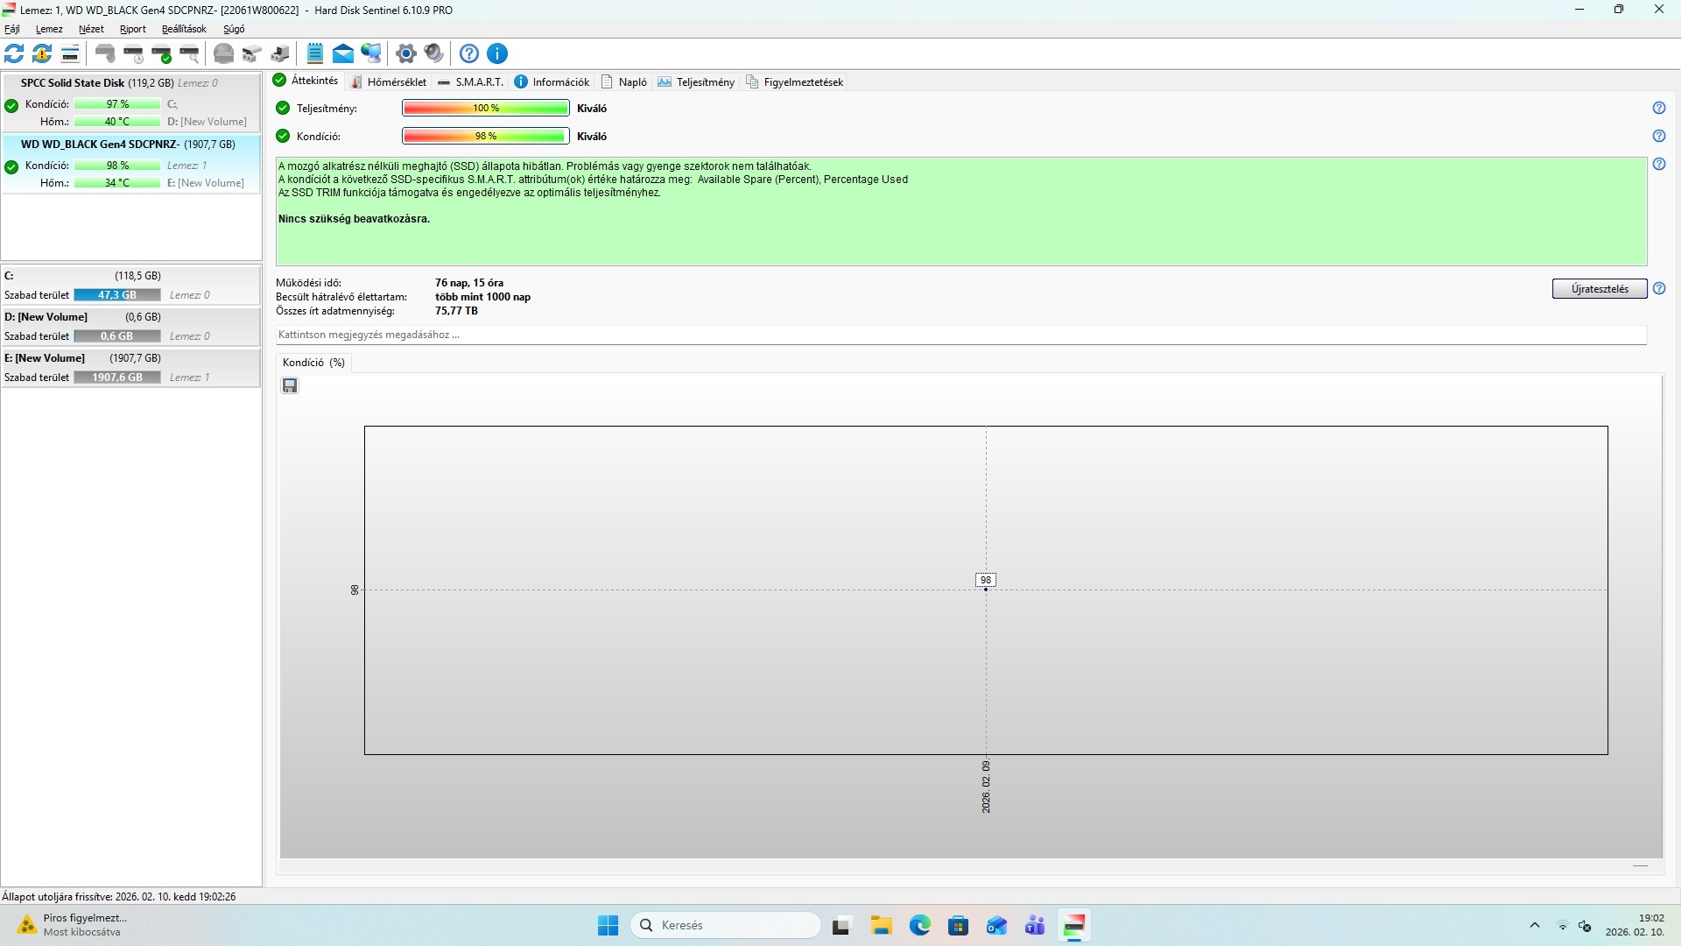Show hidden icons in system tray
The width and height of the screenshot is (1681, 946).
coord(1534,925)
